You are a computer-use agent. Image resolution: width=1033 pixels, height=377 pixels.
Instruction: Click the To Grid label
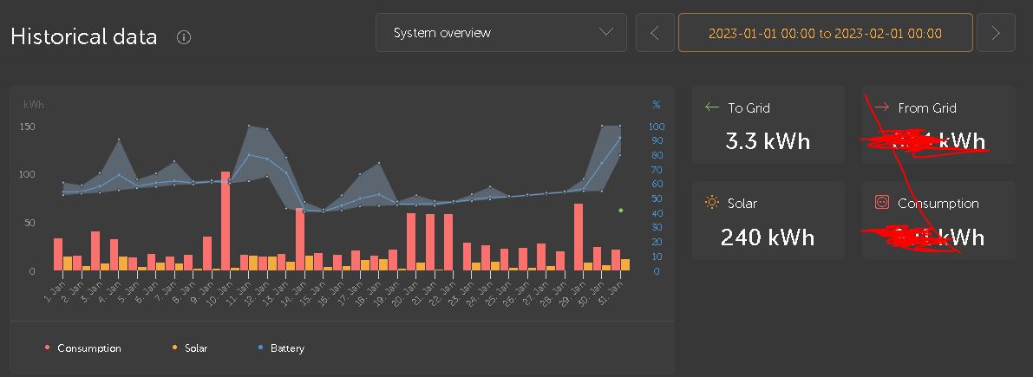click(749, 108)
